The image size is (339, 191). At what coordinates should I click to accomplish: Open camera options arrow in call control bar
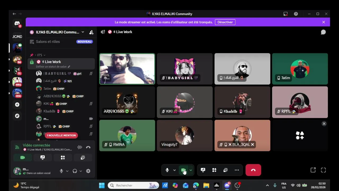[190, 170]
